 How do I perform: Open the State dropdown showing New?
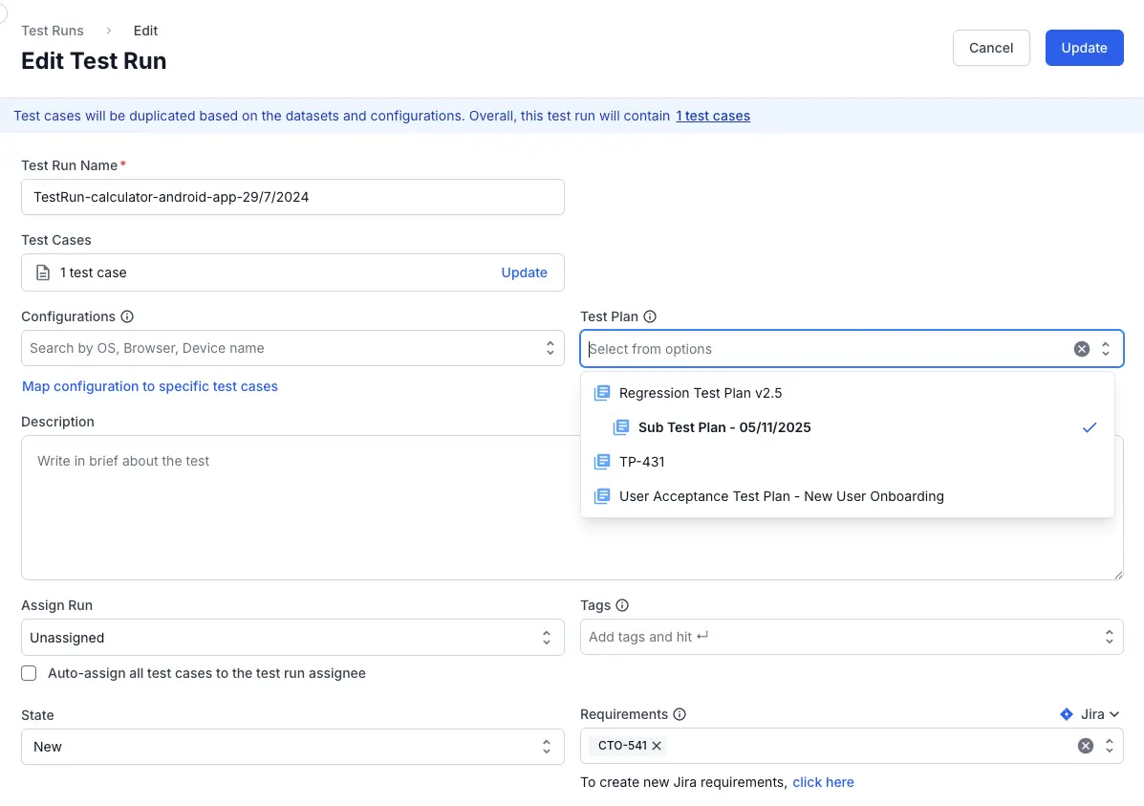pos(292,746)
